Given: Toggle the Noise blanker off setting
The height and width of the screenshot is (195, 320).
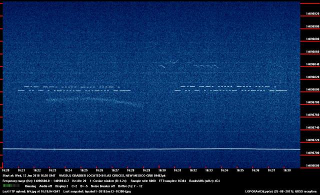Looking at the screenshot, I should click(x=103, y=186).
